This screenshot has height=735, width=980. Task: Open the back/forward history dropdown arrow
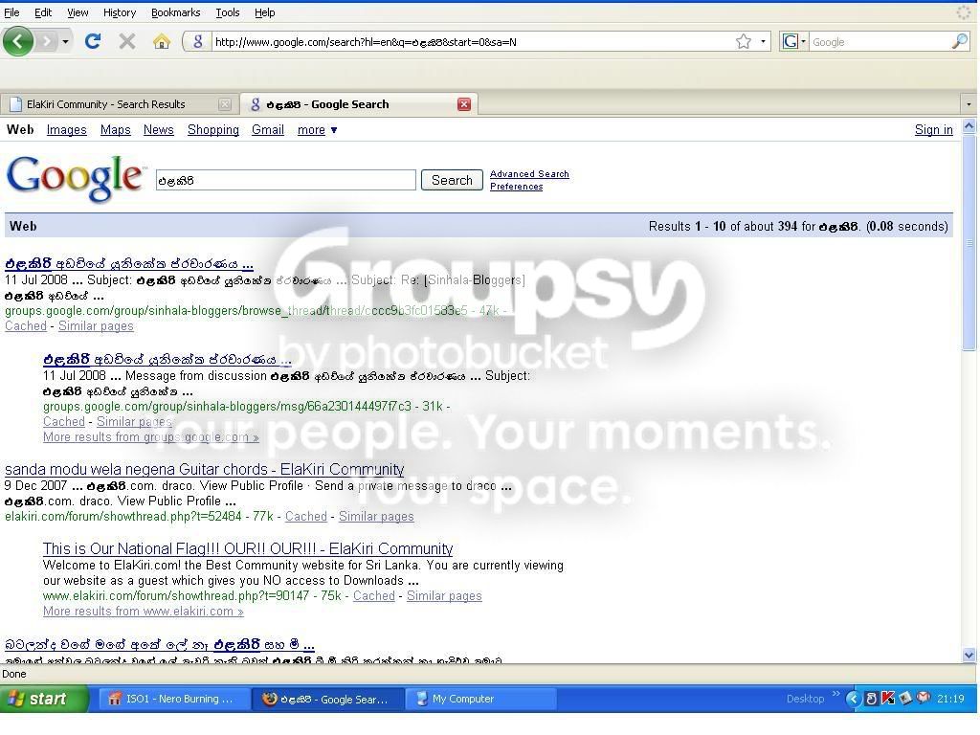[x=65, y=42]
